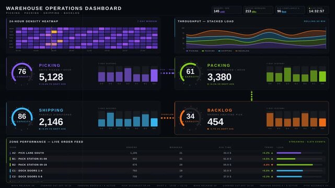The width and height of the screenshot is (335, 188).
Task: Select Packing legend entry in throughput chart
Action: [x=209, y=51]
